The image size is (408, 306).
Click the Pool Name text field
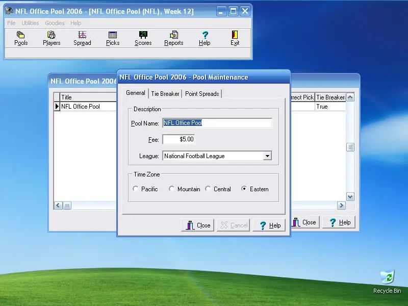pyautogui.click(x=217, y=123)
